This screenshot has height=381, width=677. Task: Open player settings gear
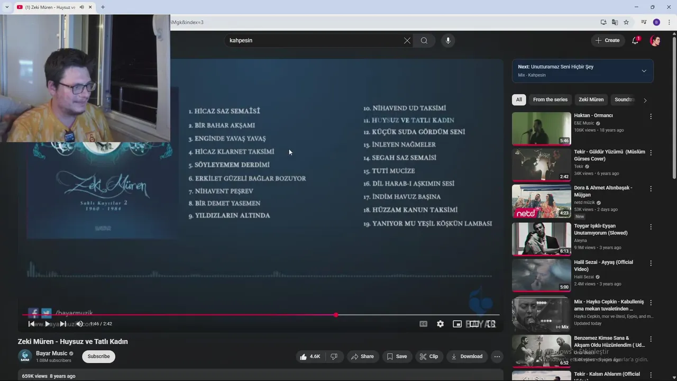tap(440, 324)
